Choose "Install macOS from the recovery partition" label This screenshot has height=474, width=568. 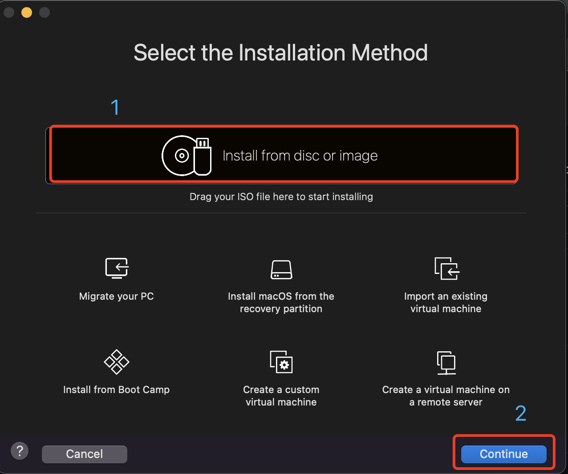click(x=281, y=302)
